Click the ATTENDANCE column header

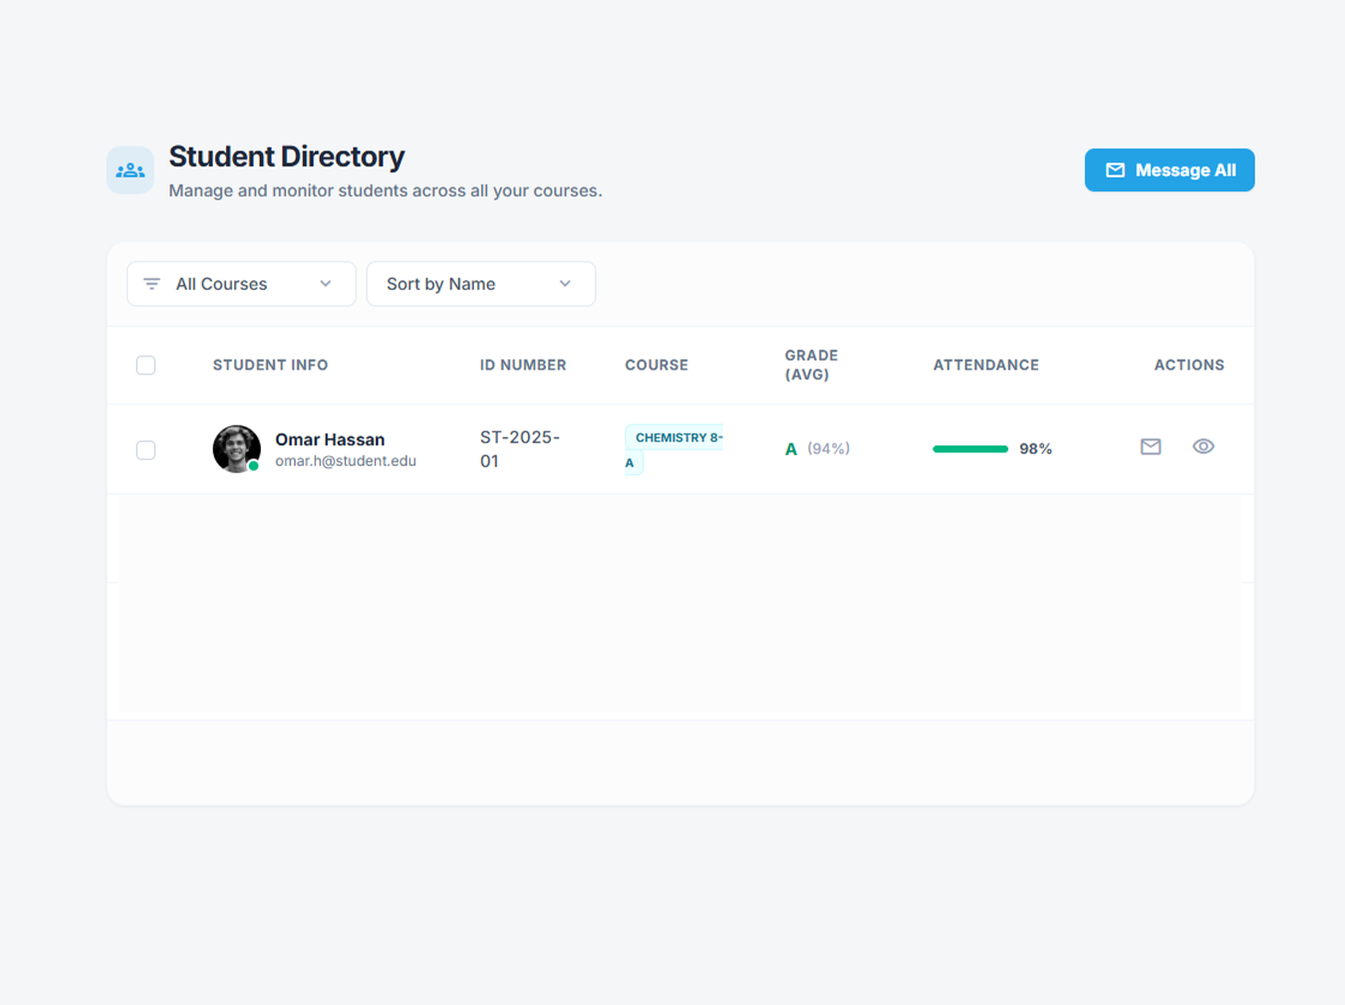click(x=985, y=365)
